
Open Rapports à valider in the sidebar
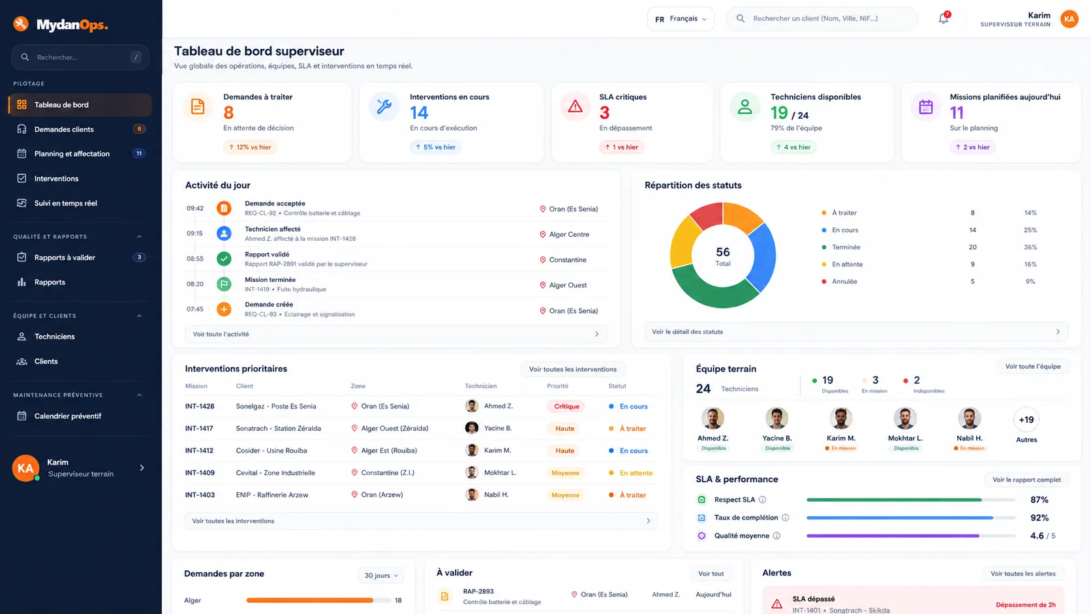tap(80, 258)
